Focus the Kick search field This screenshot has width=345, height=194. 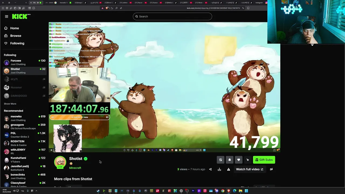pyautogui.click(x=172, y=16)
